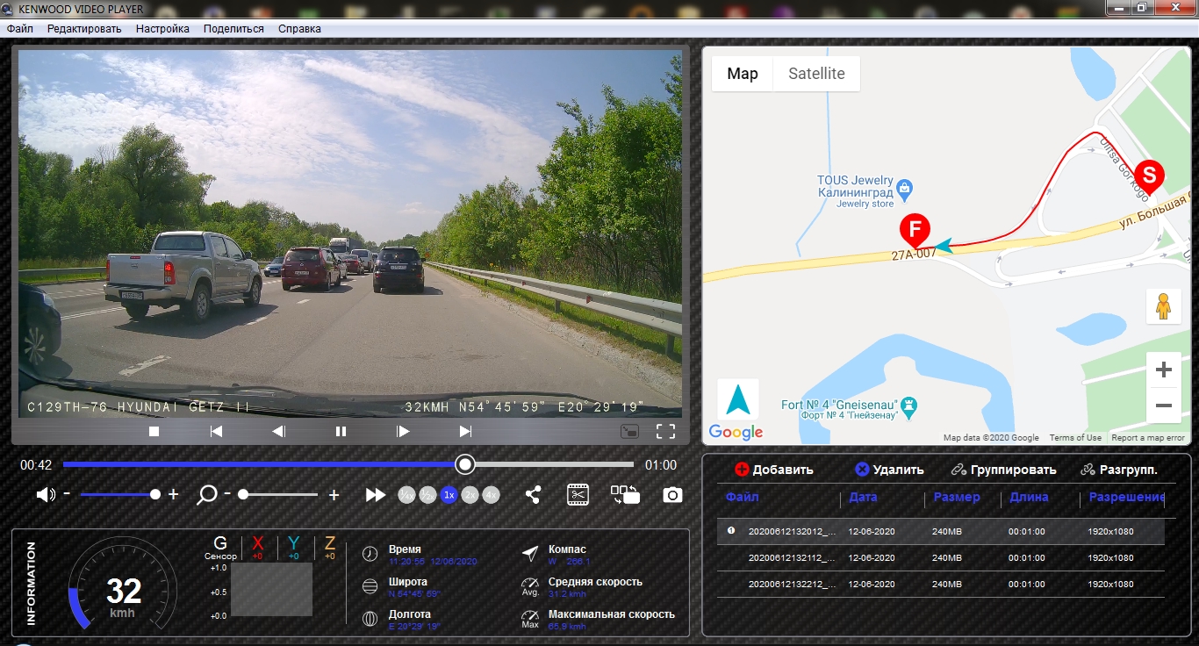The image size is (1199, 646).
Task: Select the 1x playback speed
Action: [x=449, y=495]
